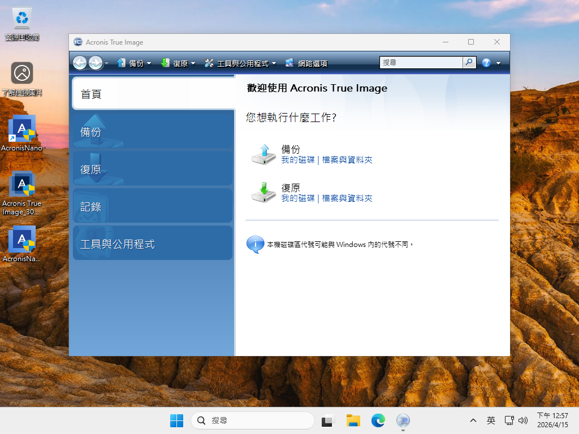Viewport: 579px width, 434px height.
Task: Open Microsoft Edge on the taskbar
Action: [x=378, y=420]
